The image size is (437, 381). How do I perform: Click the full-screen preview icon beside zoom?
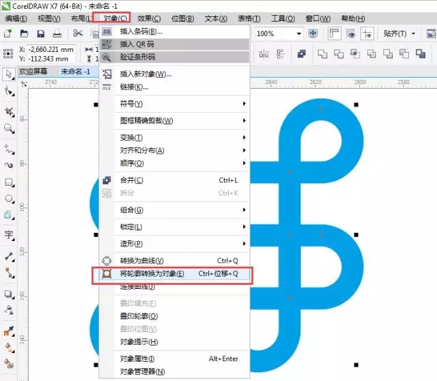pos(313,33)
